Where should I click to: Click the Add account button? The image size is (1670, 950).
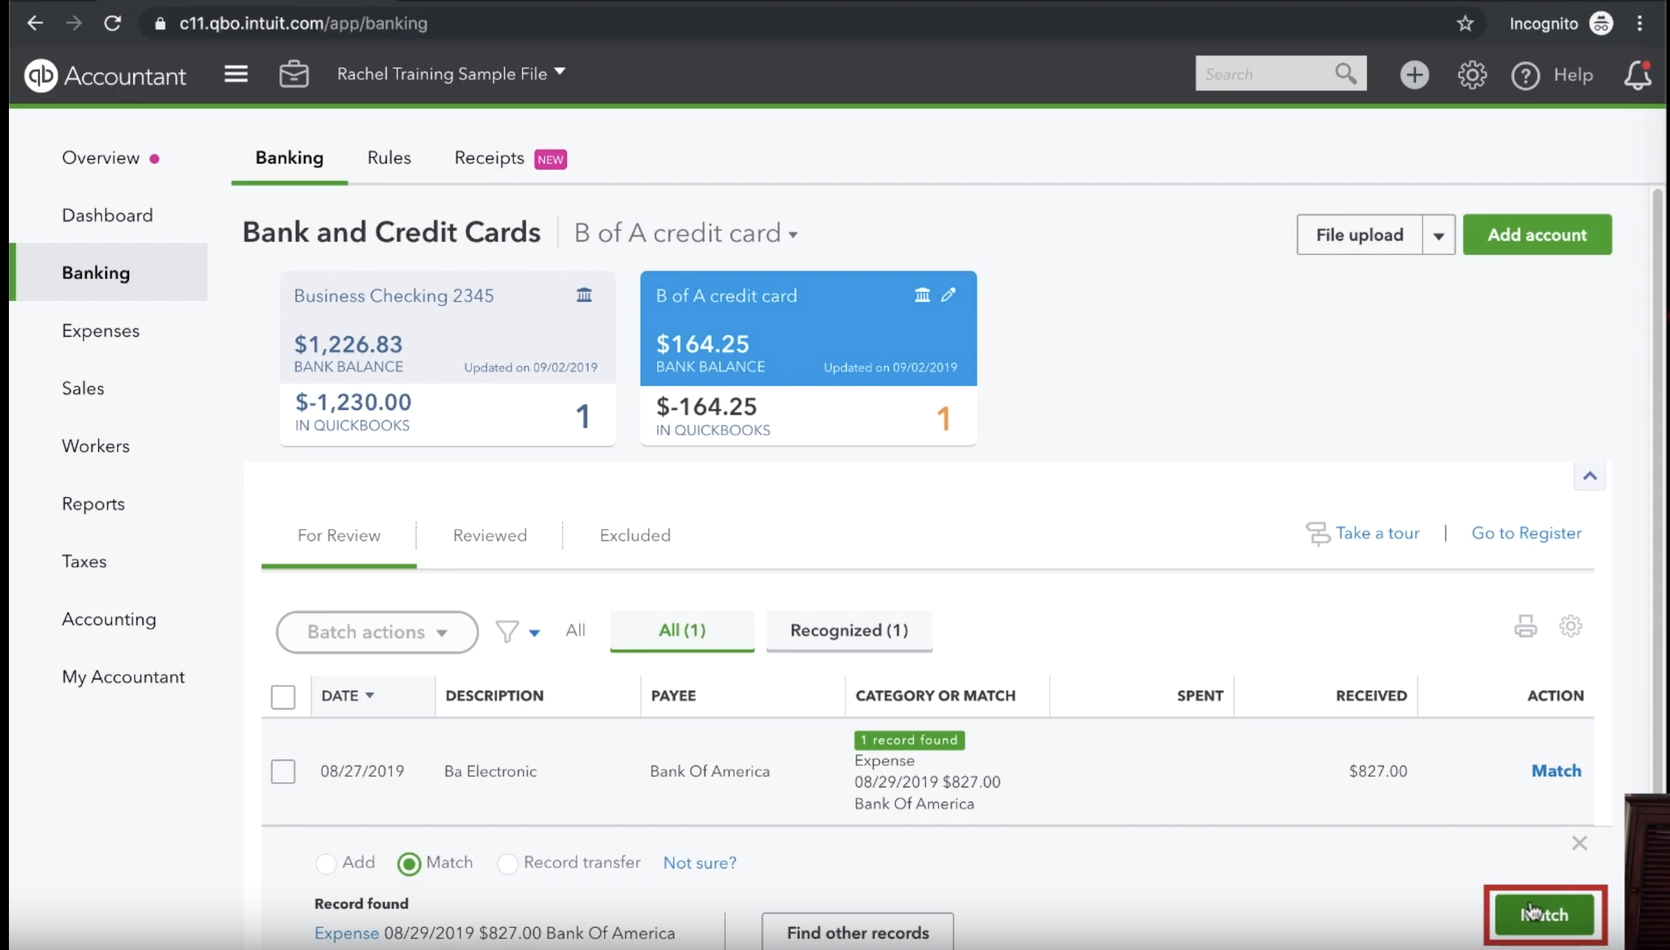point(1537,234)
